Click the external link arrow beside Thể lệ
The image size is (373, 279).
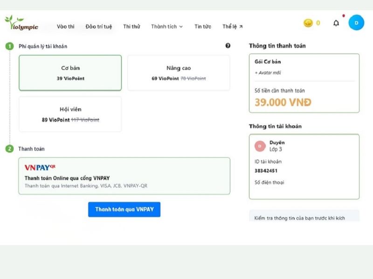[240, 26]
